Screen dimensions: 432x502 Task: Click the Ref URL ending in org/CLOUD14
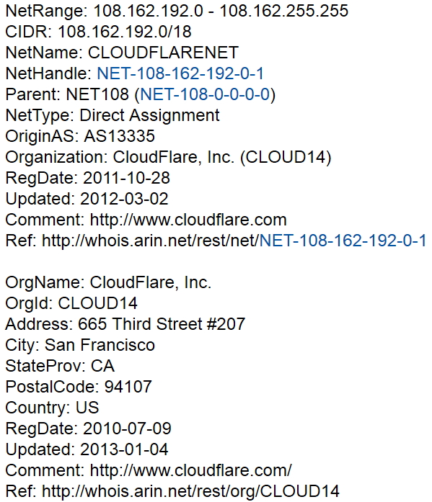pyautogui.click(x=190, y=491)
